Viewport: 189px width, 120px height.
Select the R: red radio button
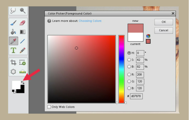(x=129, y=74)
